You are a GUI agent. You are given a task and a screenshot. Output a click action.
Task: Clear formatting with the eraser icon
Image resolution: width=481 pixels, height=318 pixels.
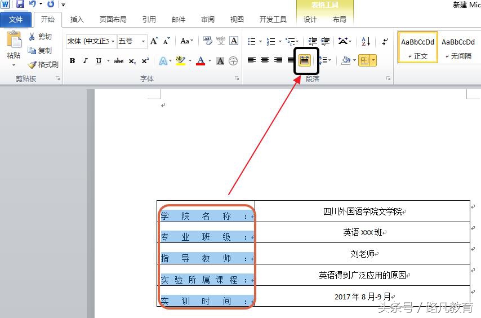pos(208,41)
